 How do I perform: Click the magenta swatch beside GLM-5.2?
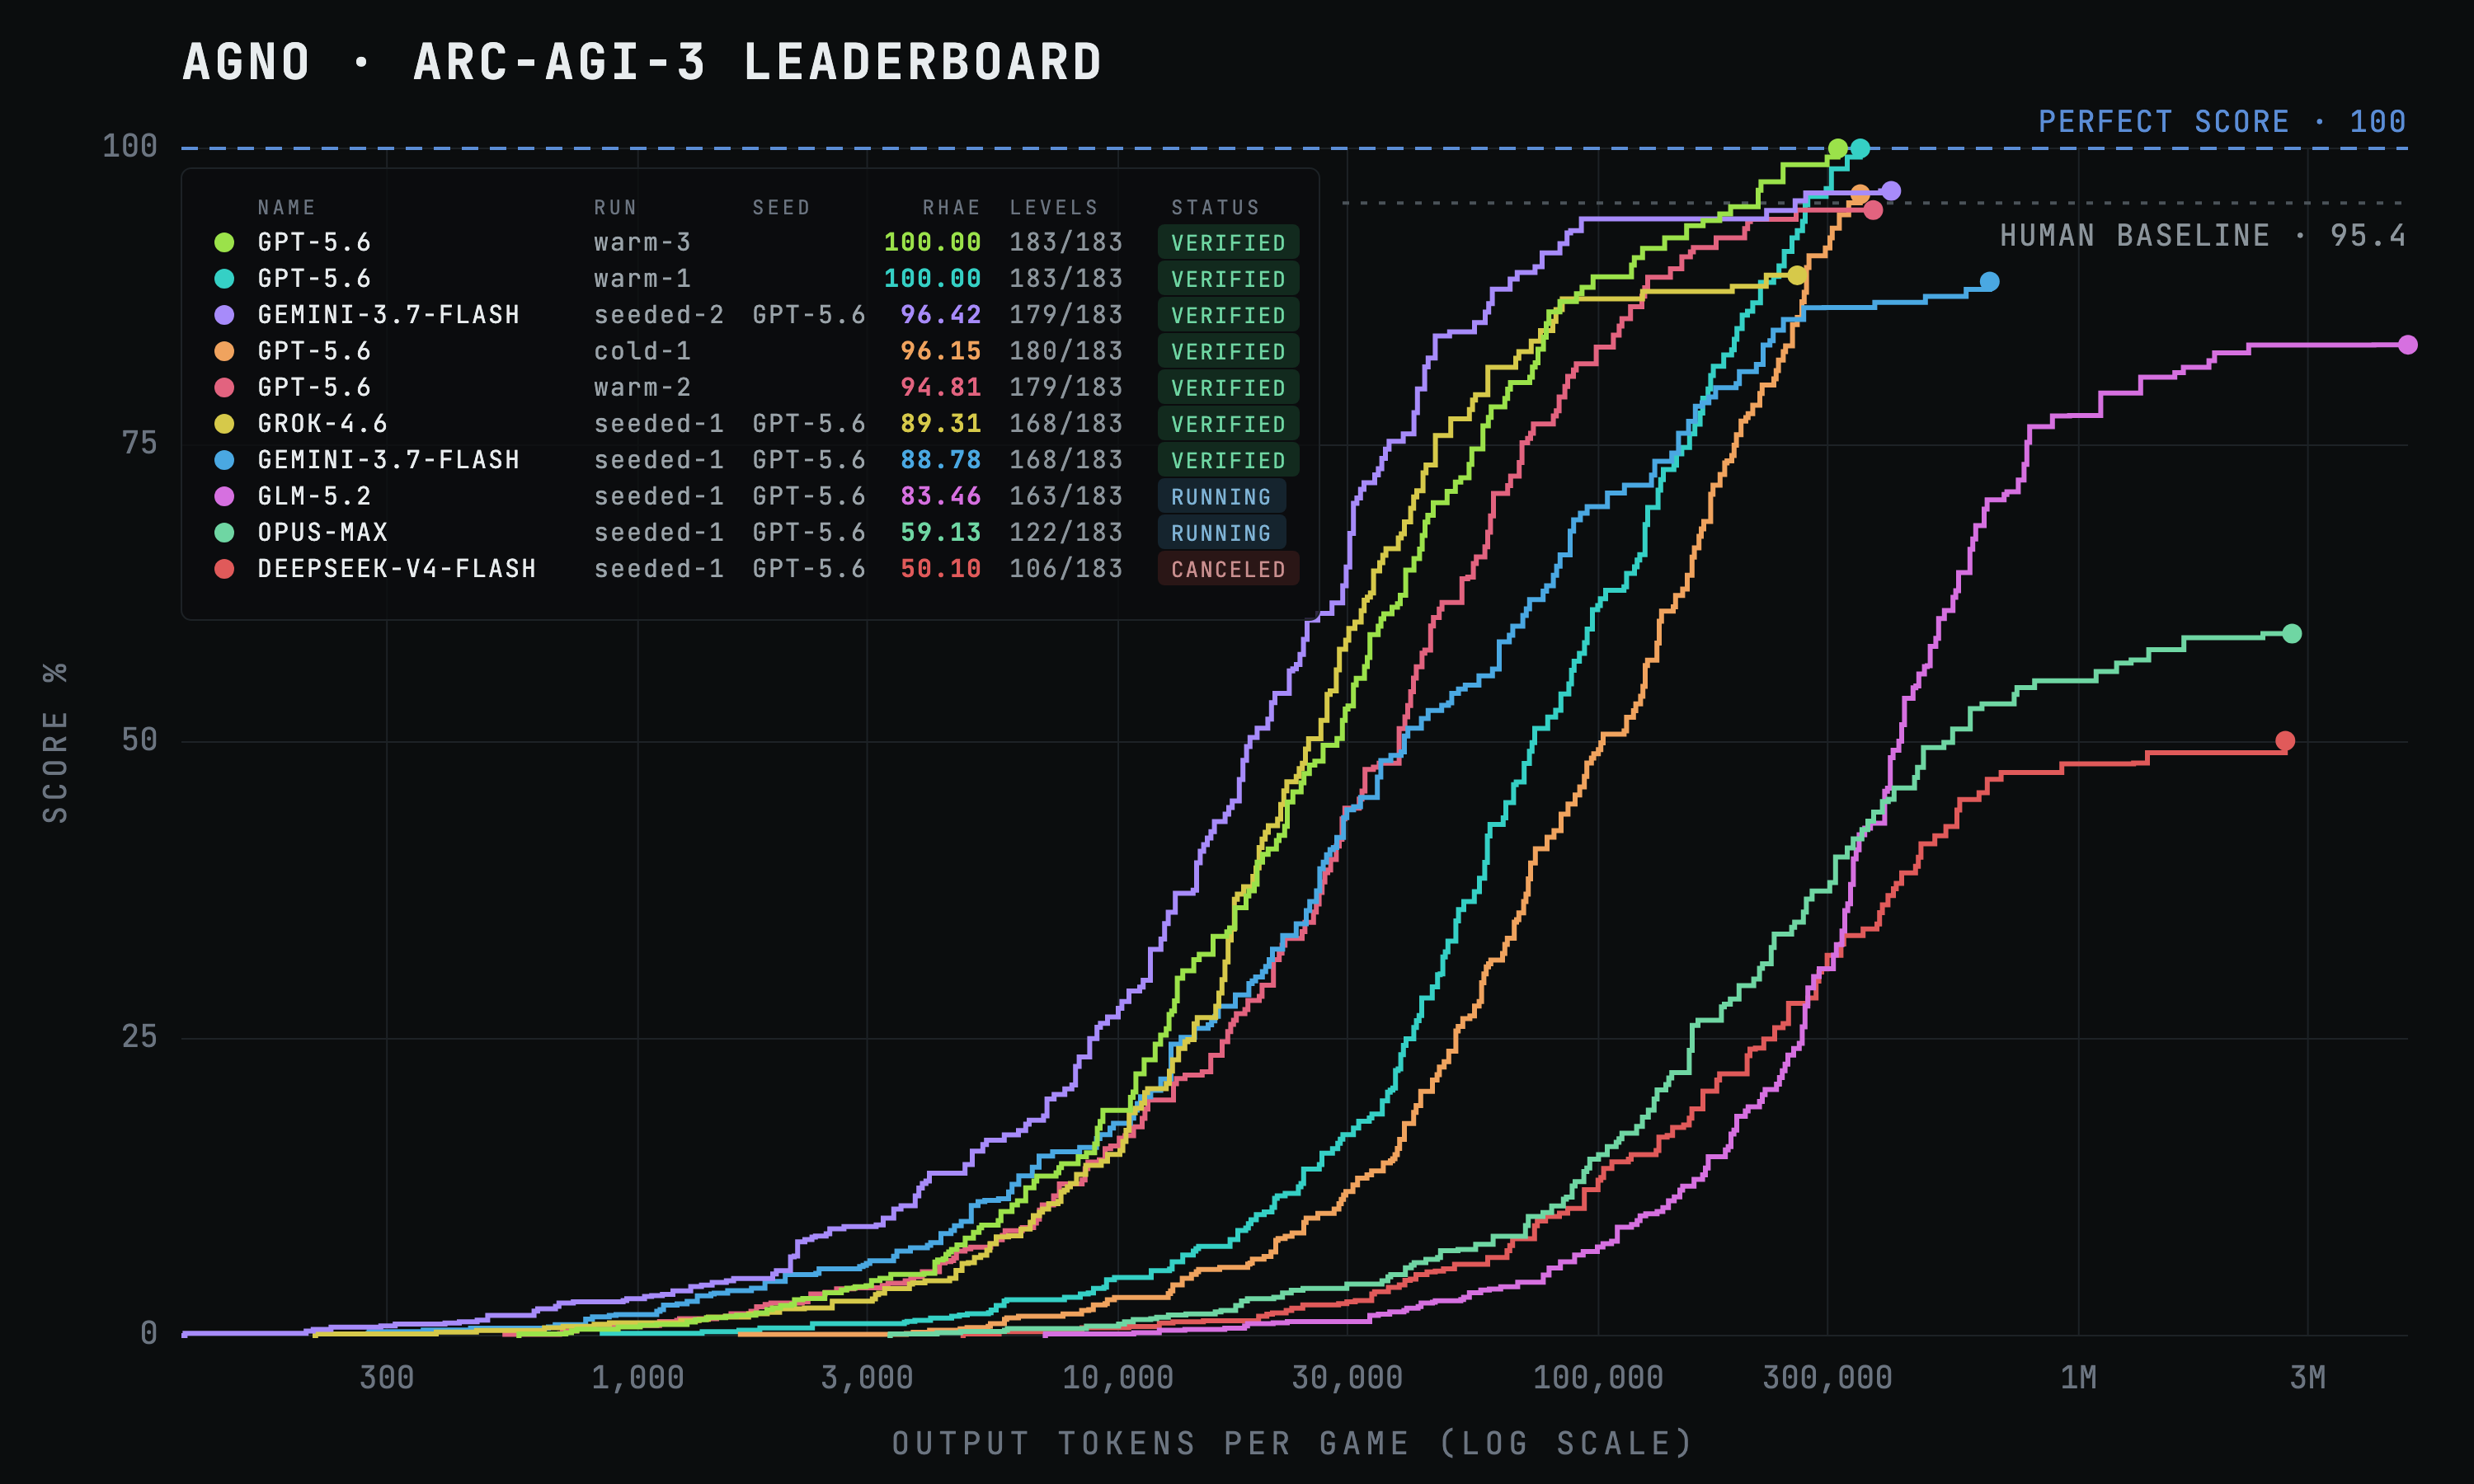224,496
